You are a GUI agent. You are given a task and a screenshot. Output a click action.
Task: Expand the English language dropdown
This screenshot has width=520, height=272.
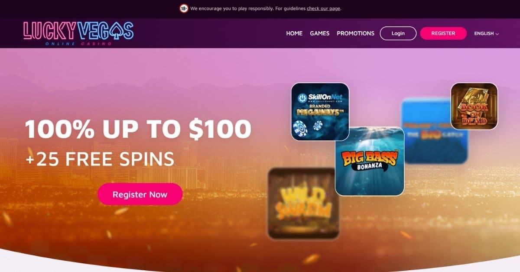pyautogui.click(x=487, y=33)
